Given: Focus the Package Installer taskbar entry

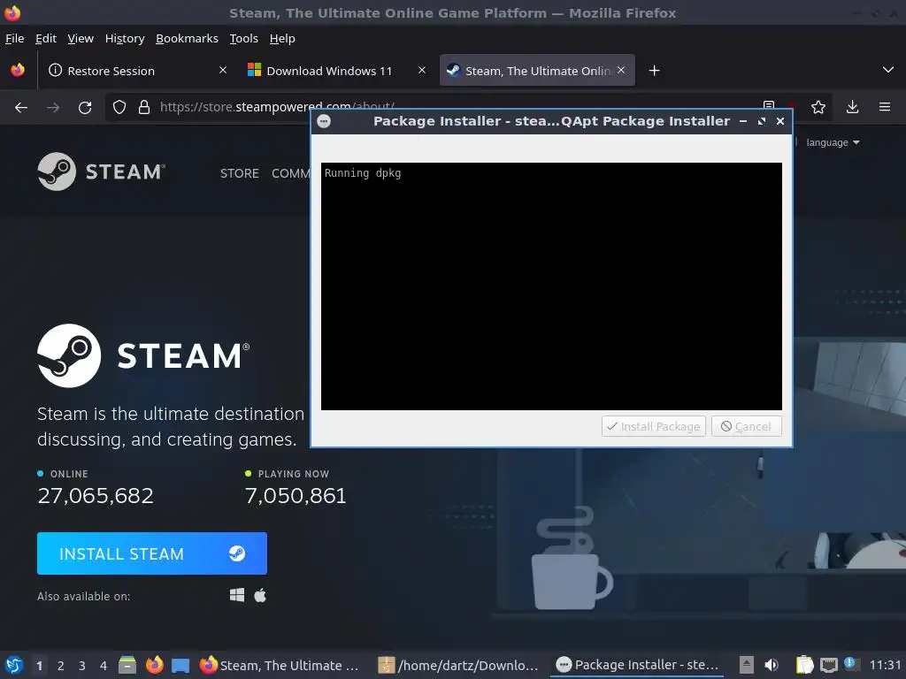Looking at the screenshot, I should point(638,665).
